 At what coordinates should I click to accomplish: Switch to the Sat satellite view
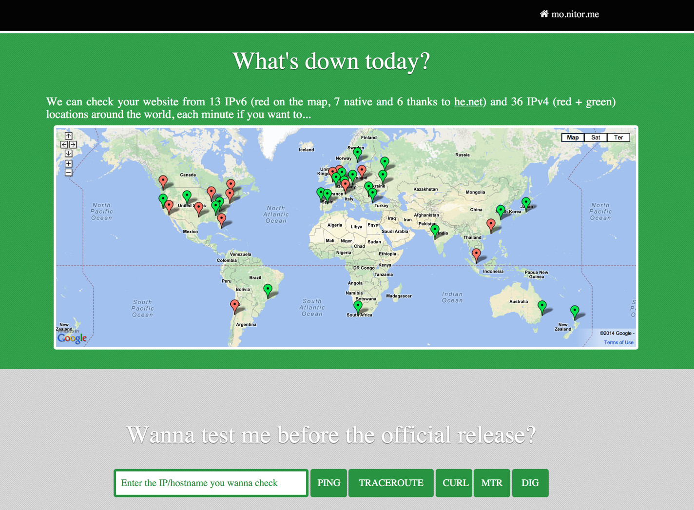pyautogui.click(x=596, y=137)
